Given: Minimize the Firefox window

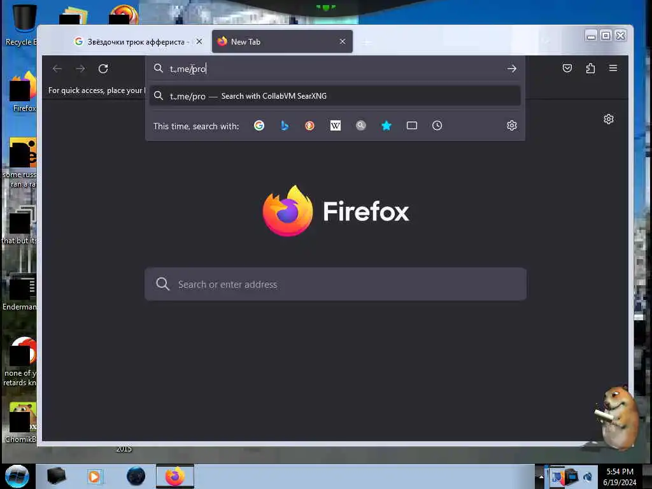Looking at the screenshot, I should pyautogui.click(x=591, y=36).
